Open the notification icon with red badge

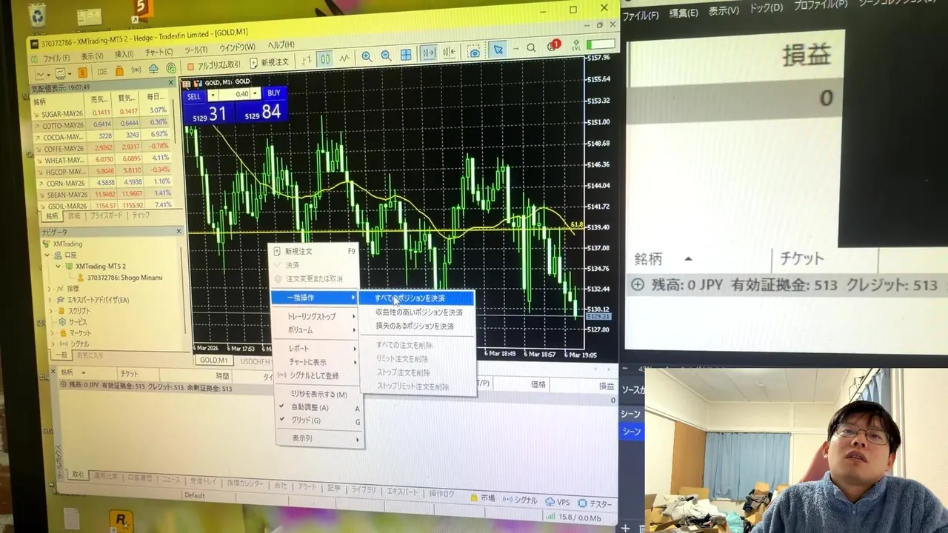point(553,47)
